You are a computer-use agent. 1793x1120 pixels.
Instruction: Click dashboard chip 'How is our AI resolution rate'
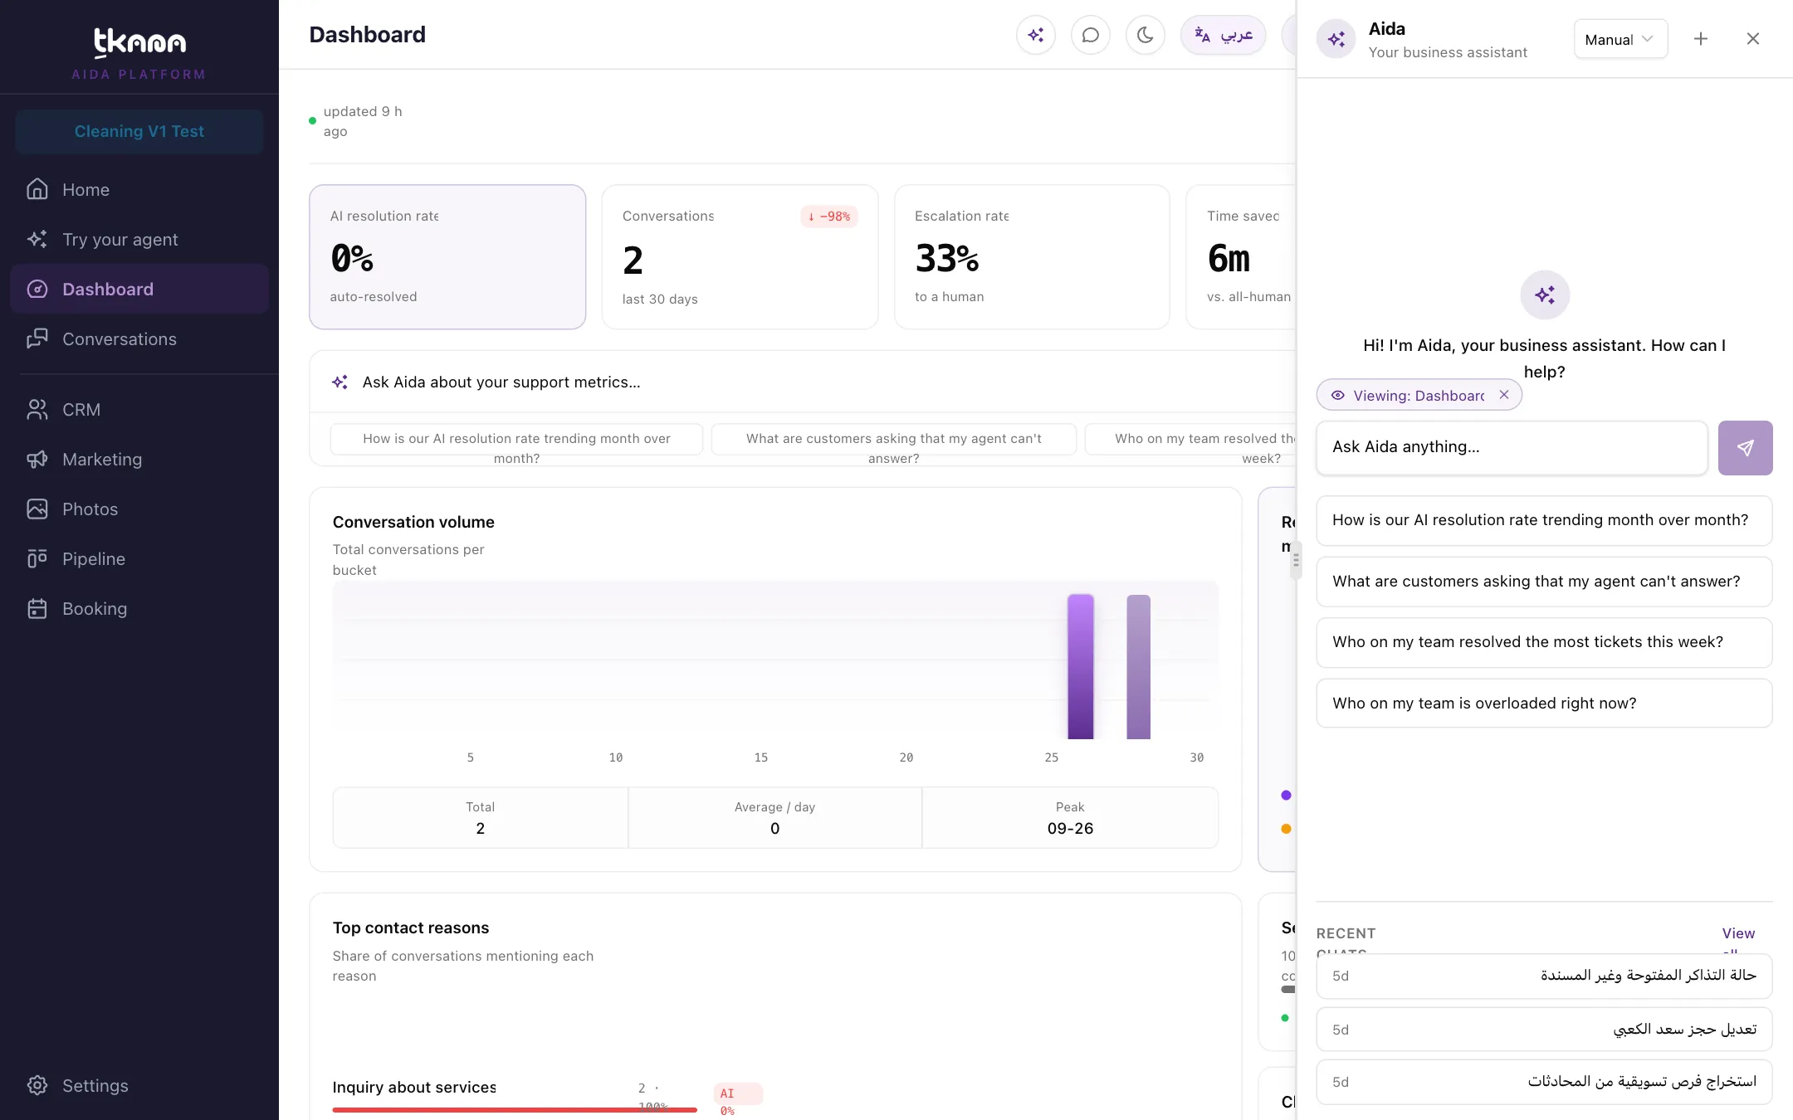click(516, 440)
